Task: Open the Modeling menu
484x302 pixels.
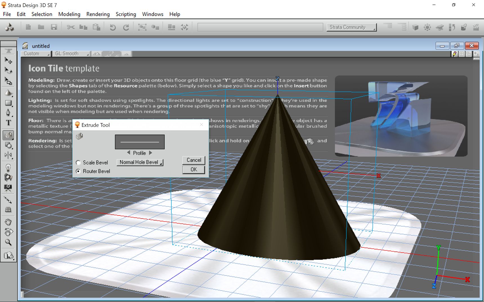Action: click(69, 14)
